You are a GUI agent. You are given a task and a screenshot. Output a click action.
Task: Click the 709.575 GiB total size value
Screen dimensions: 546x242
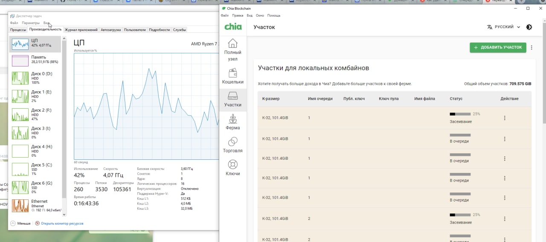point(520,84)
